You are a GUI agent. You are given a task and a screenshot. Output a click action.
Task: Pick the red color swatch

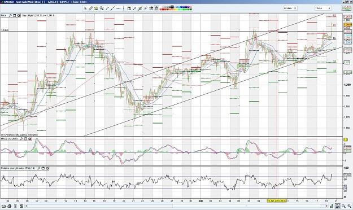pos(163,10)
